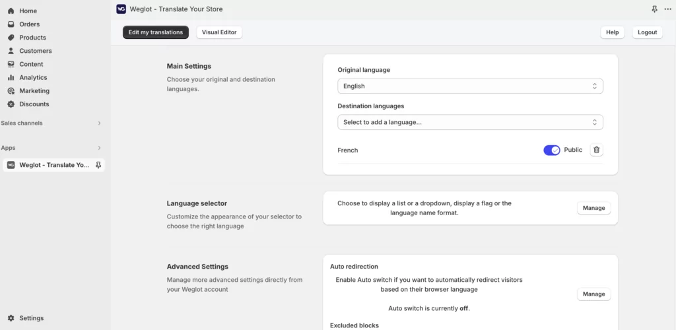Open Settings at sidebar bottom

pos(32,318)
